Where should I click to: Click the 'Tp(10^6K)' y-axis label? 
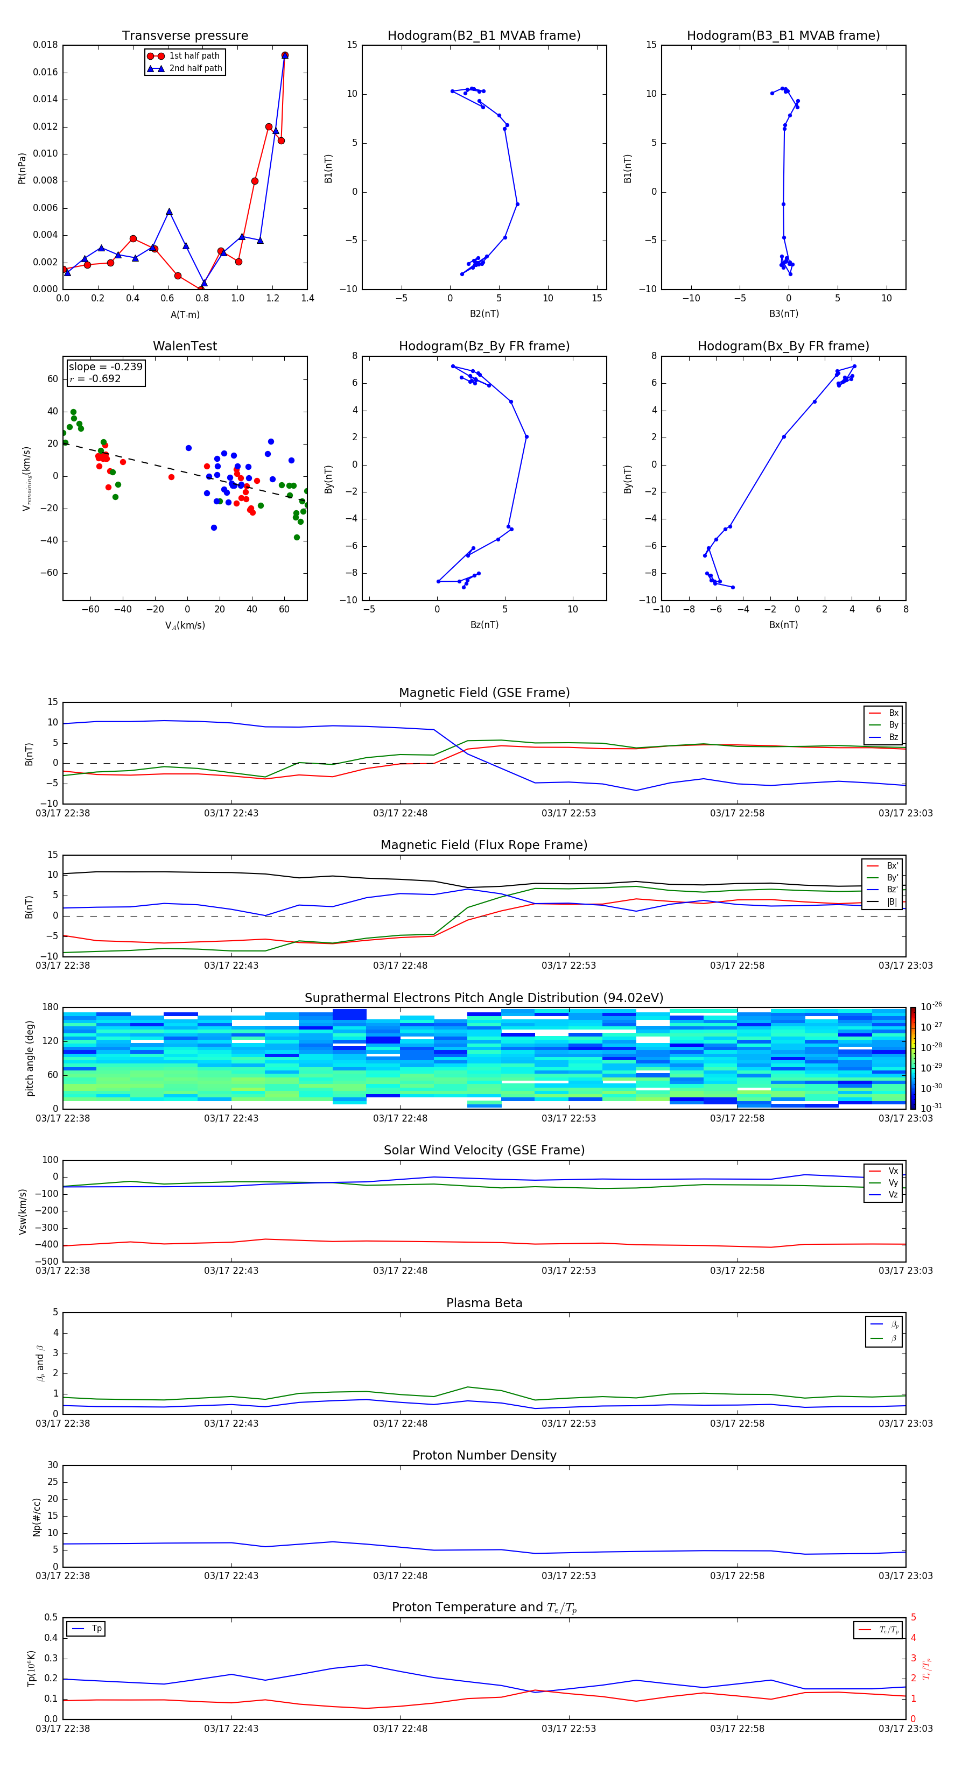coord(31,1668)
